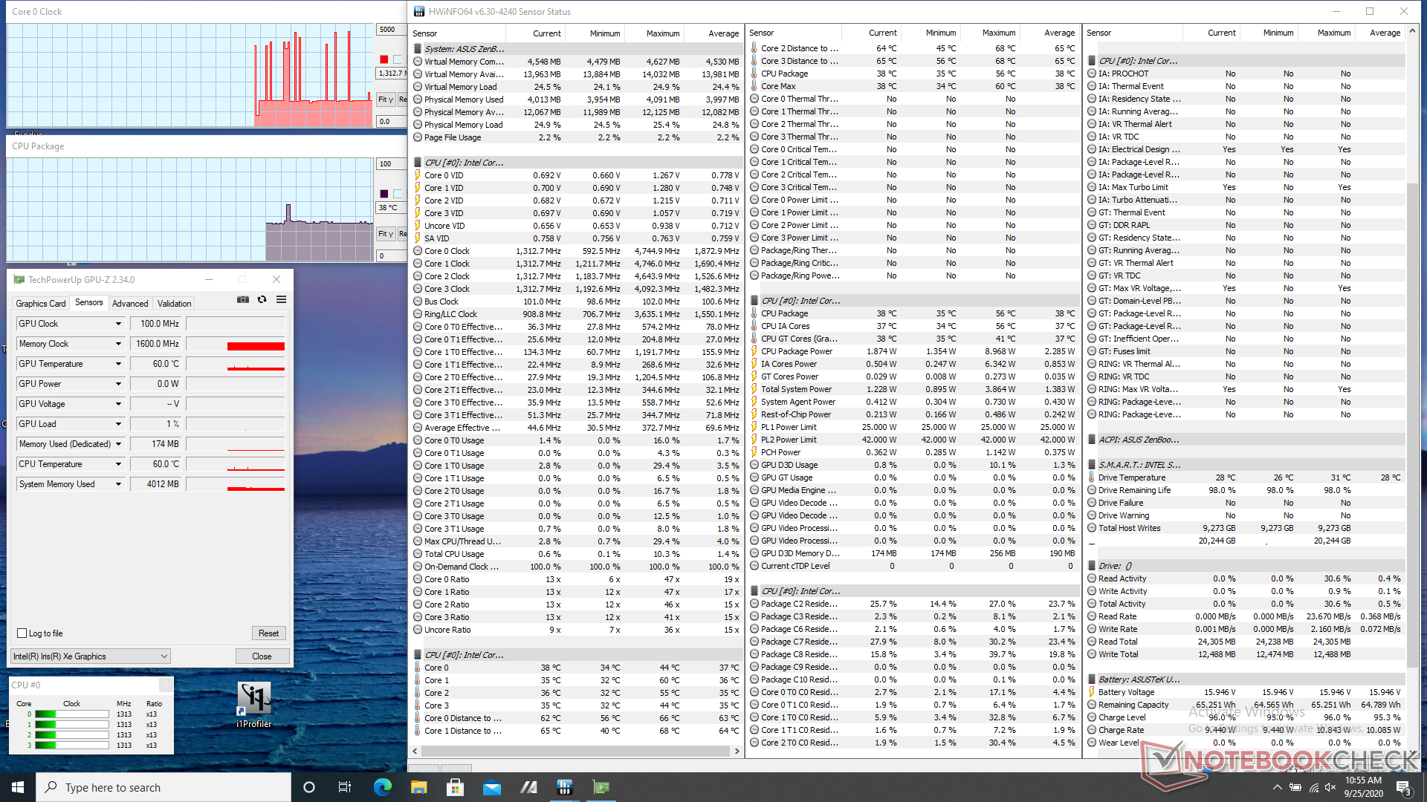Open the Mail app from the taskbar
Image resolution: width=1427 pixels, height=802 pixels.
(x=492, y=787)
